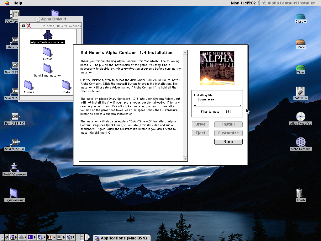Click the greyed Eject button
This screenshot has width=321, height=241.
pyautogui.click(x=200, y=133)
